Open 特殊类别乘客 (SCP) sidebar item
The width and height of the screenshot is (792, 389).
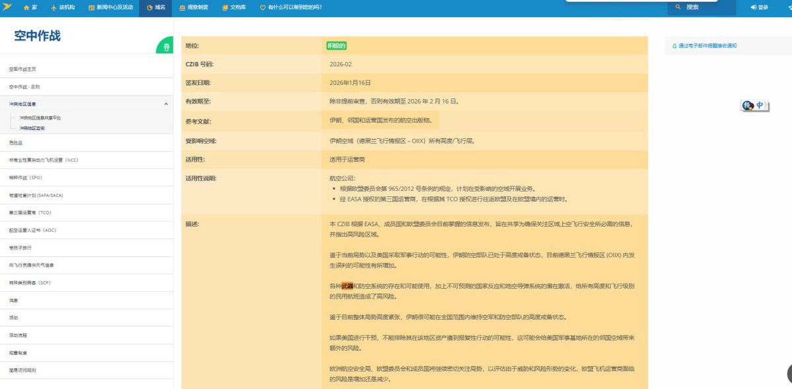click(x=30, y=282)
